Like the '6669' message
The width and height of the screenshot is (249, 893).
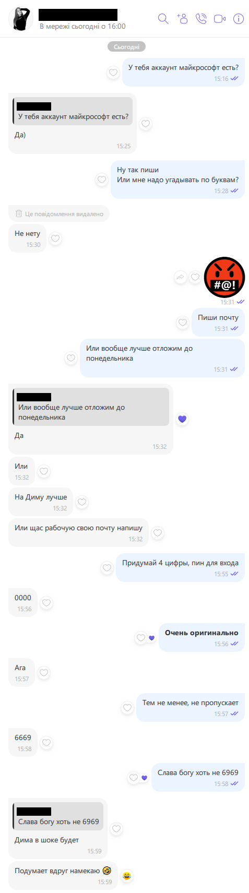pyautogui.click(x=46, y=743)
